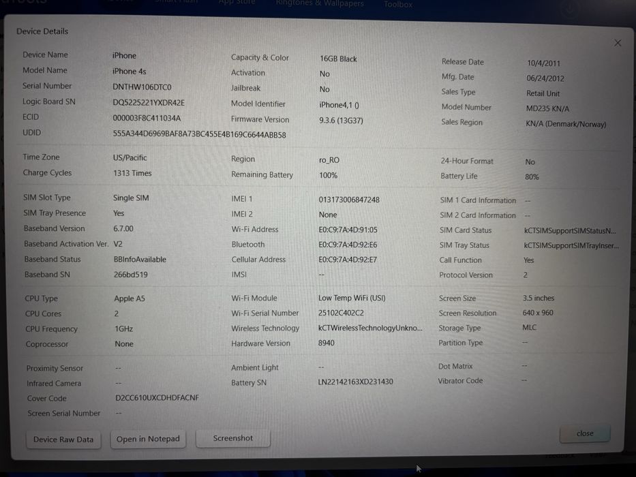Image resolution: width=636 pixels, height=477 pixels.
Task: Select ECID value 000003F8C411034A
Action: 147,118
